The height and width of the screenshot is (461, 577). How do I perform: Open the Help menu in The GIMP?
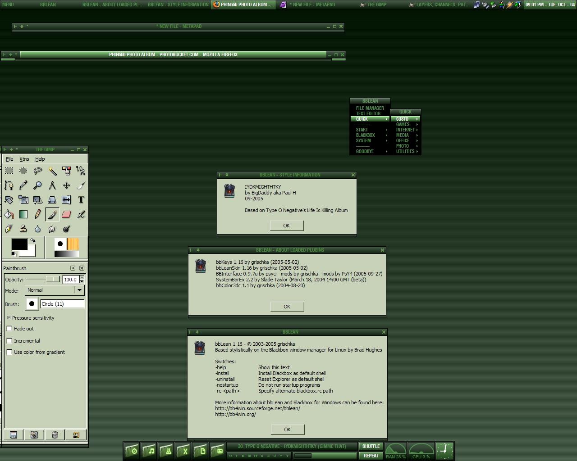click(x=40, y=159)
